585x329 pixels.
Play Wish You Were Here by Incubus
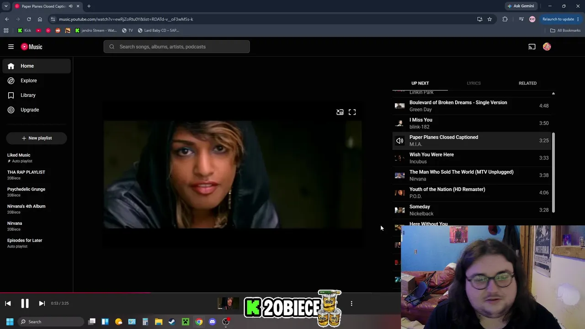[x=472, y=158]
